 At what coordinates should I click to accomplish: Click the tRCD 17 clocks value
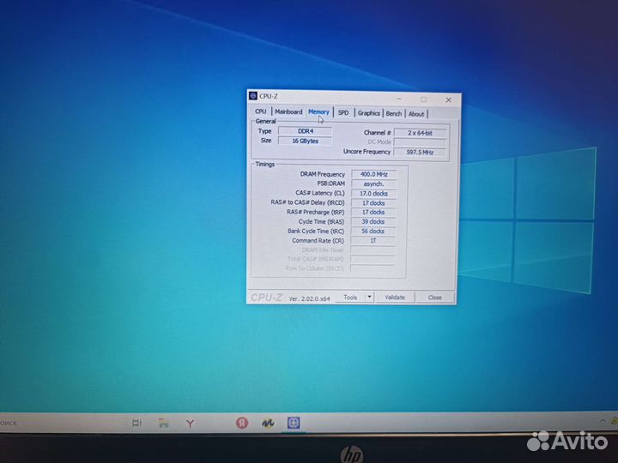373,202
